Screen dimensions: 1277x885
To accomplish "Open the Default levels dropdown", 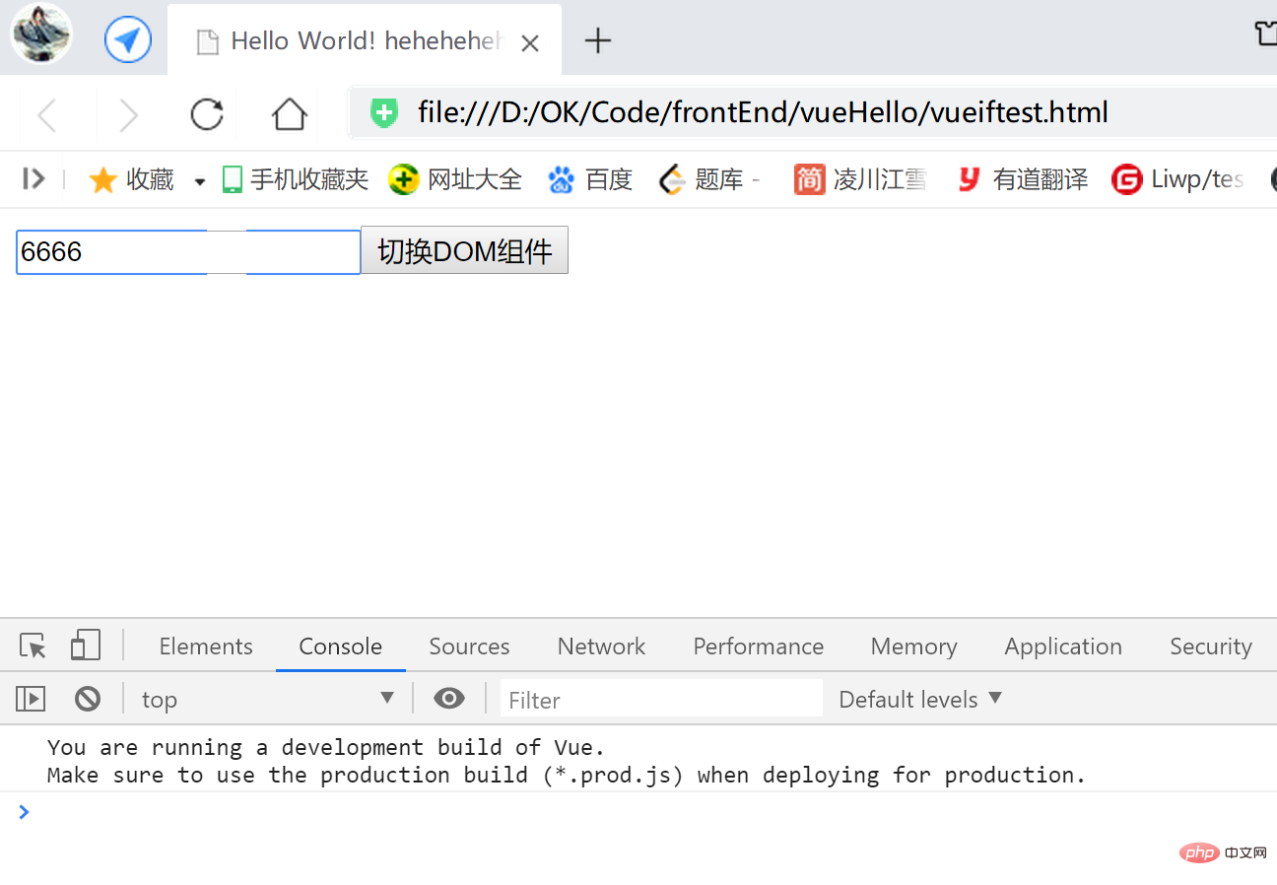I will pos(918,698).
